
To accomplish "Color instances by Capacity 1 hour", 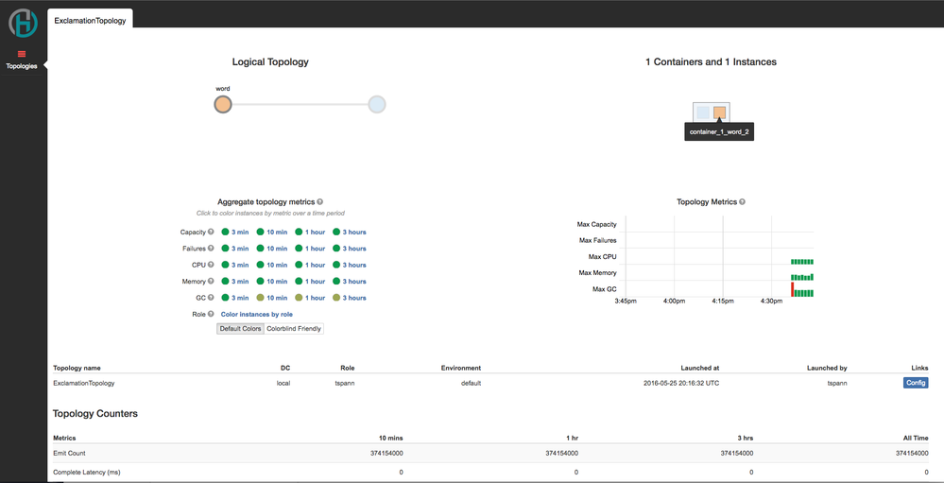I will (310, 232).
